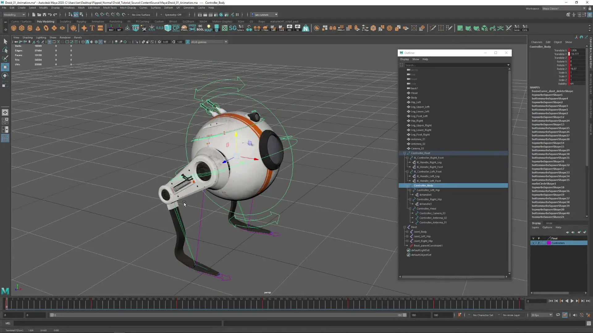
Task: Create a polygon cone from the shelf
Action: 38,28
